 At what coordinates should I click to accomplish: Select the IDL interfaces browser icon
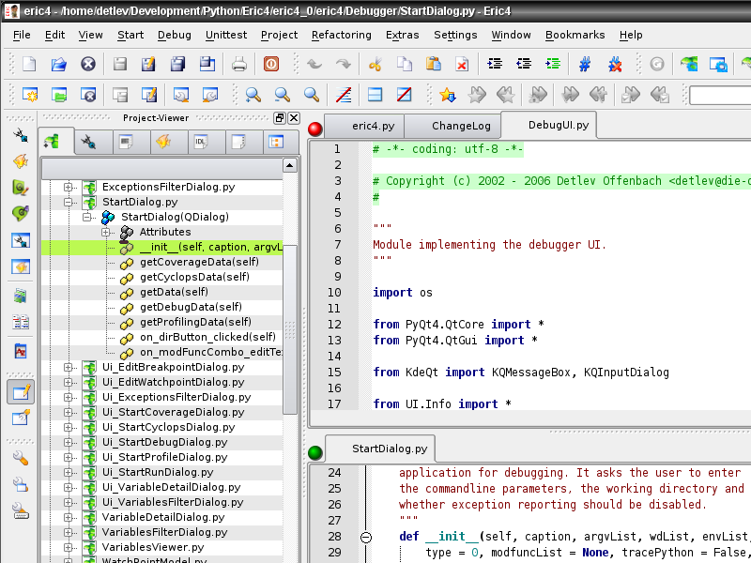(x=201, y=141)
